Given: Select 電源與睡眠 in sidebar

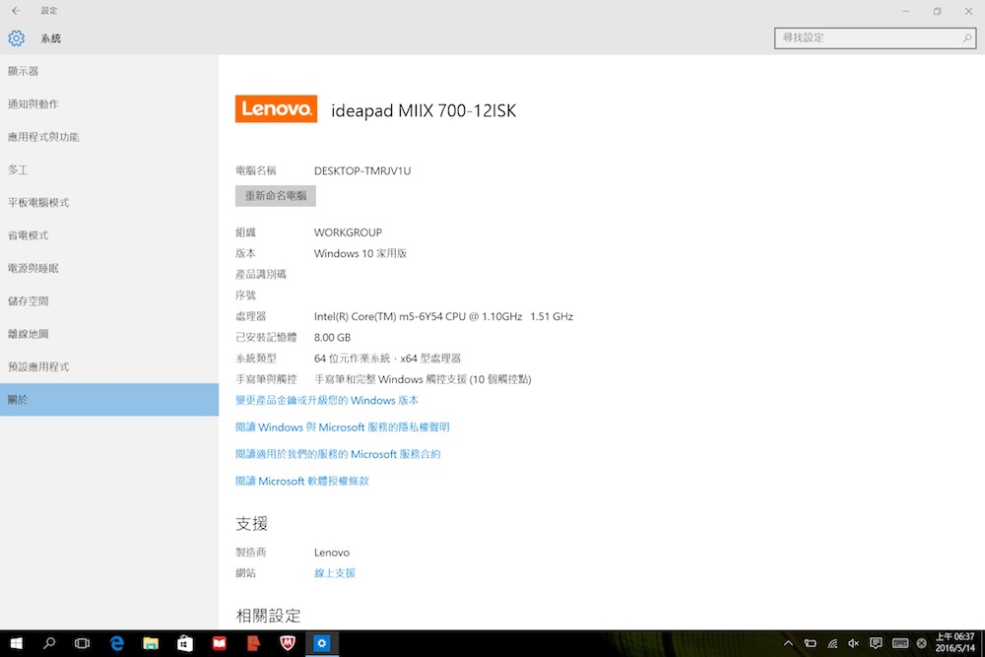Looking at the screenshot, I should pyautogui.click(x=109, y=268).
